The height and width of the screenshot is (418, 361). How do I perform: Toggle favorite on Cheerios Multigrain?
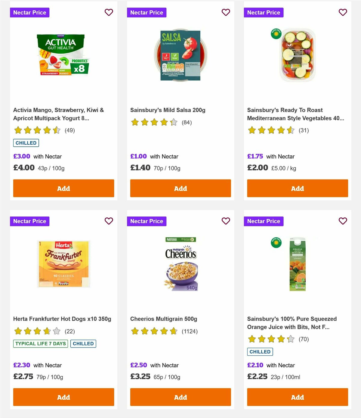point(226,221)
